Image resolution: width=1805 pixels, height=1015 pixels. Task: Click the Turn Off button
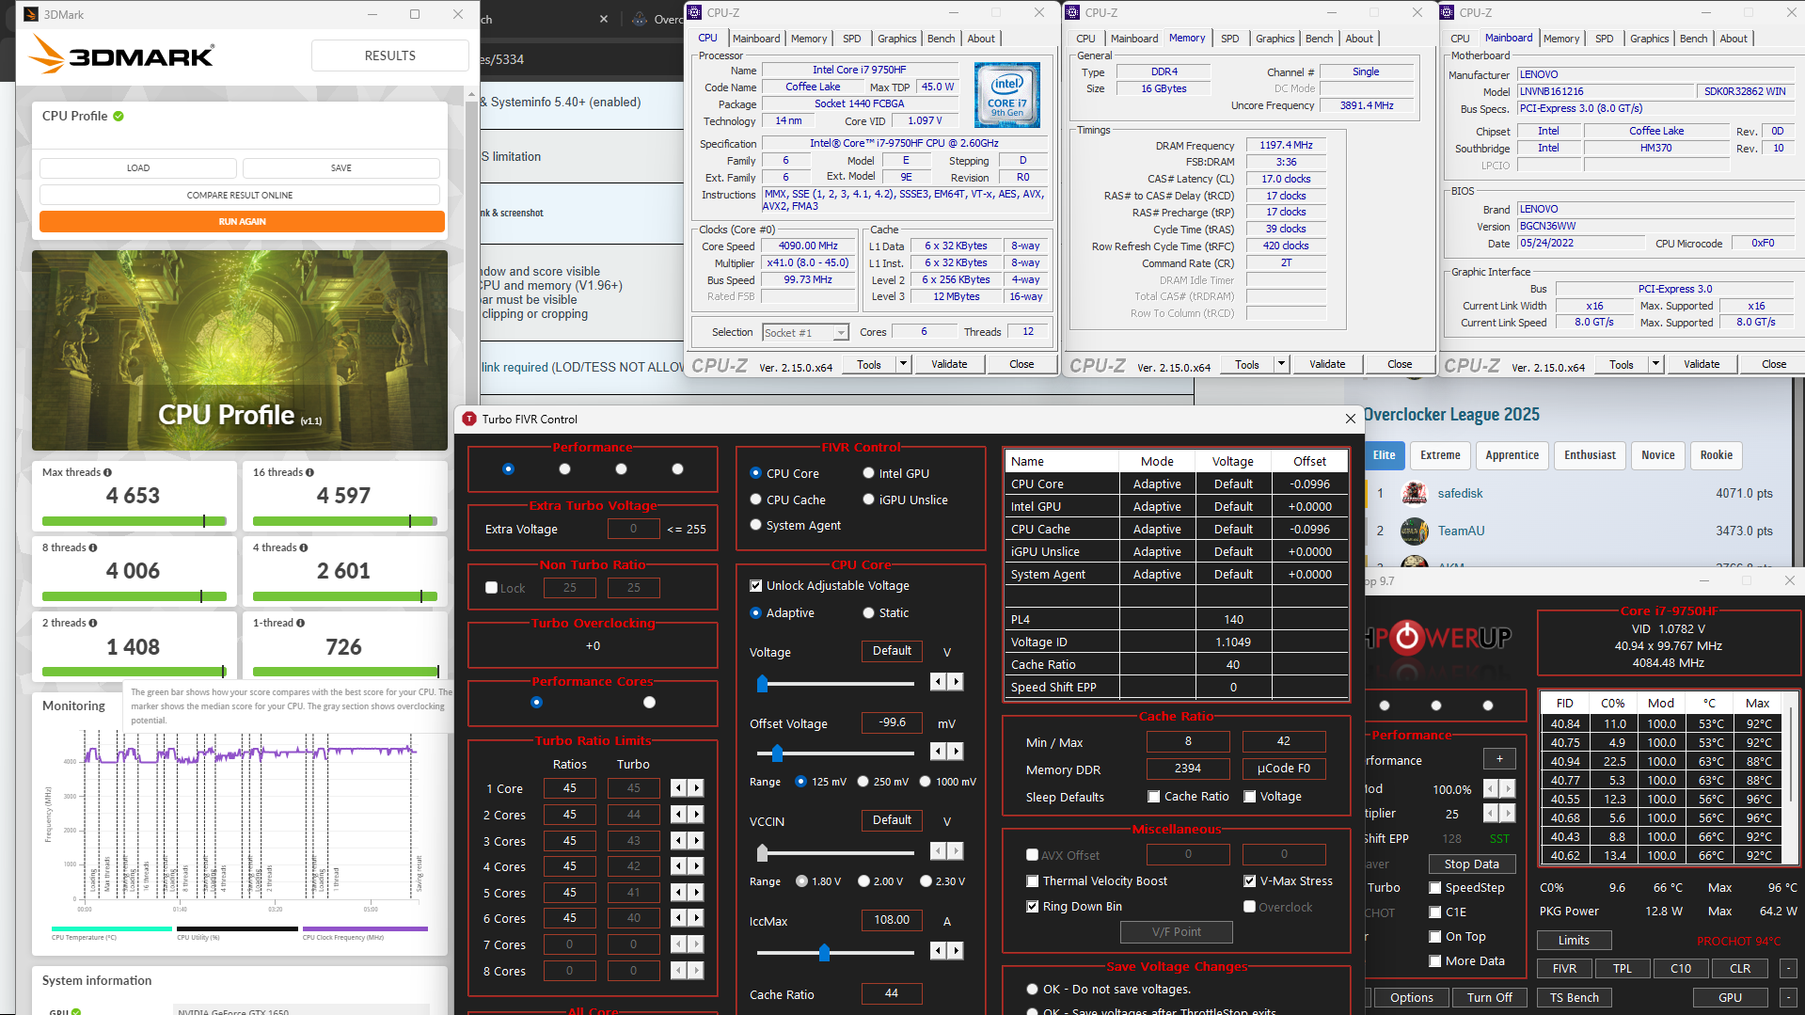[x=1490, y=997]
